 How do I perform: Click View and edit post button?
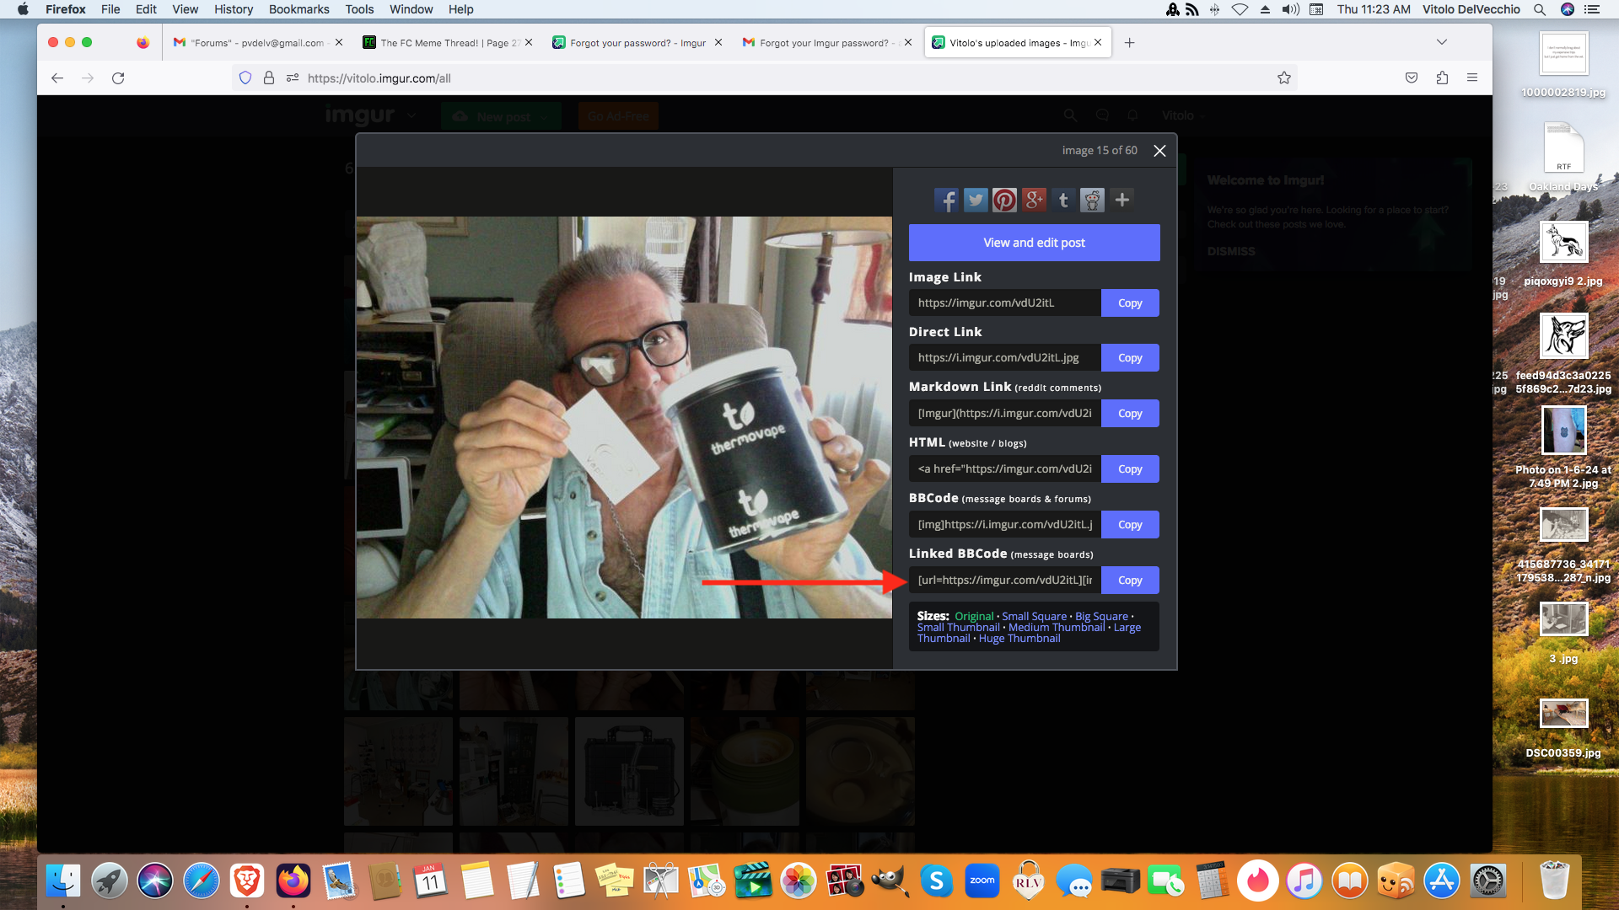[x=1034, y=243]
